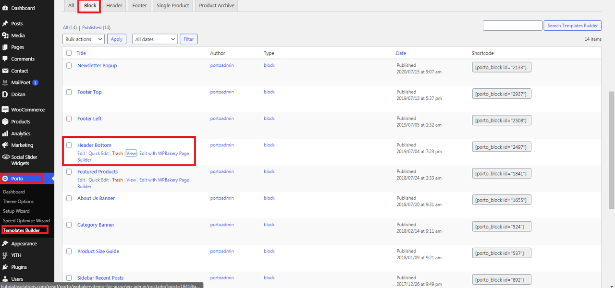Check the Sidebar Recent Posts row checkbox
Screen dimensions: 615x288
(69, 278)
